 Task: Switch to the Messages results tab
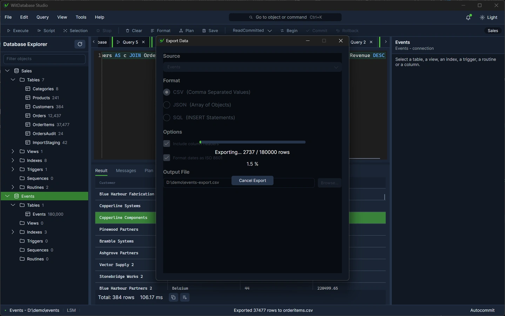(x=126, y=171)
